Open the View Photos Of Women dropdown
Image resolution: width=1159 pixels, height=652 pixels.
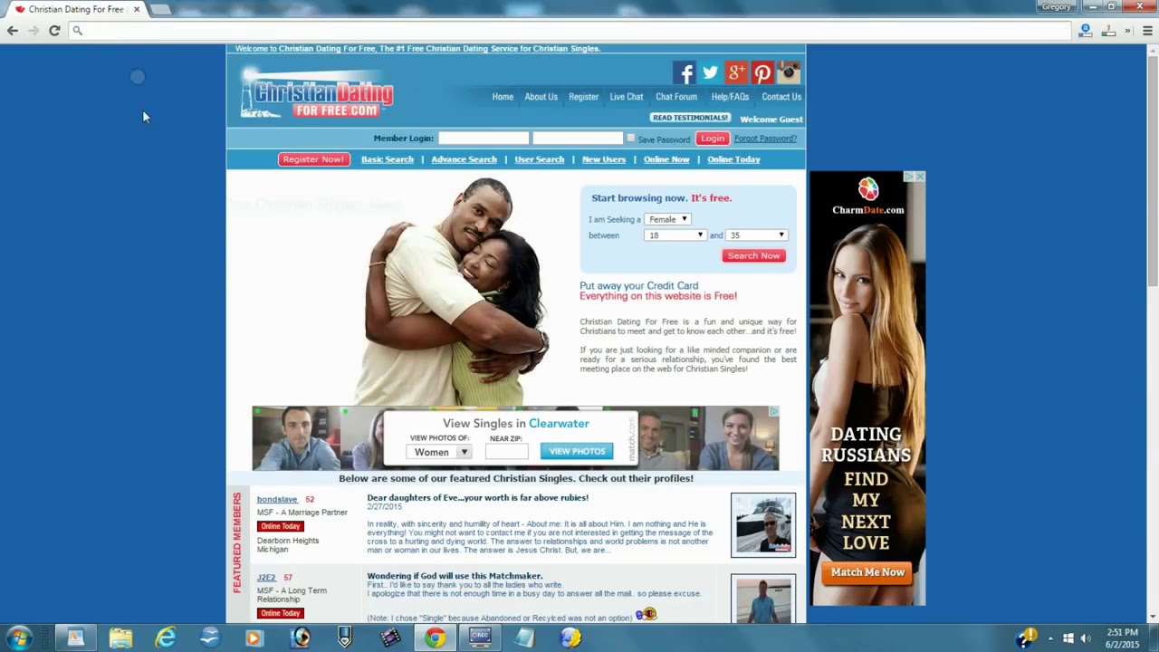click(439, 452)
